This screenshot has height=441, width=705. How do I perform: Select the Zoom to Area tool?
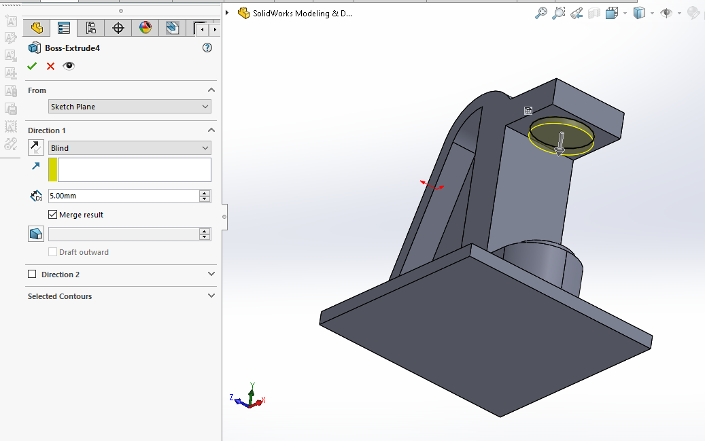pyautogui.click(x=559, y=13)
